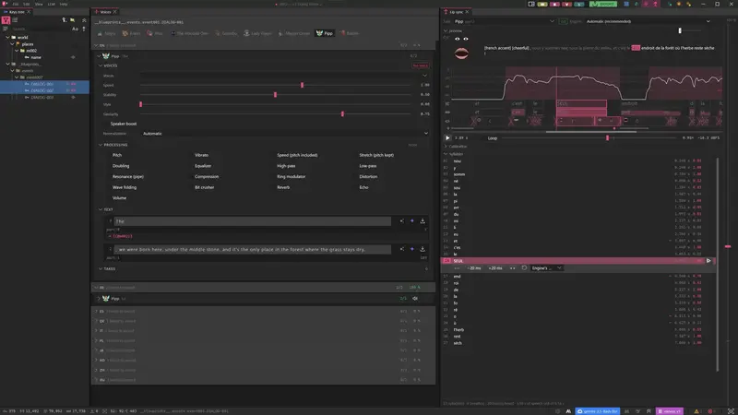Screen dimensions: 738x415
Task: Click the share icon on second text row
Action: point(402,249)
